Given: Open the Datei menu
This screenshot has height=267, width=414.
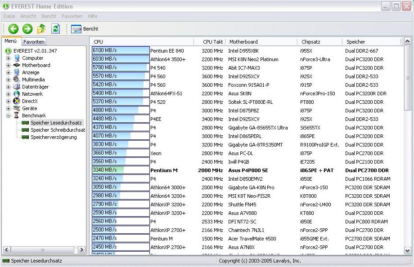Looking at the screenshot, I should [x=9, y=16].
